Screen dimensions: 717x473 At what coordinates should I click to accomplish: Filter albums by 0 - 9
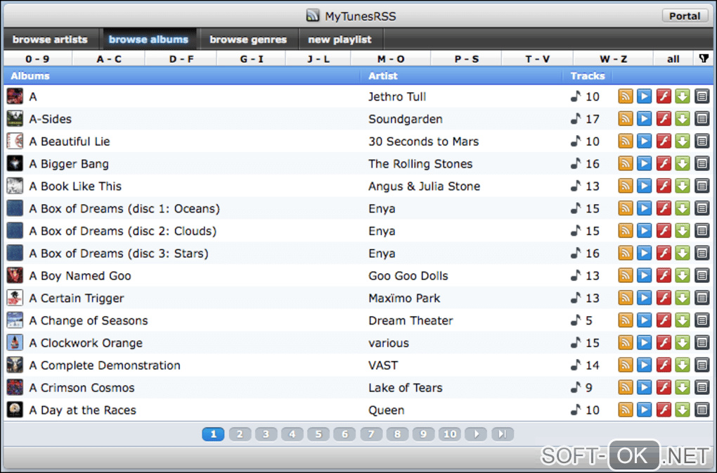point(37,59)
